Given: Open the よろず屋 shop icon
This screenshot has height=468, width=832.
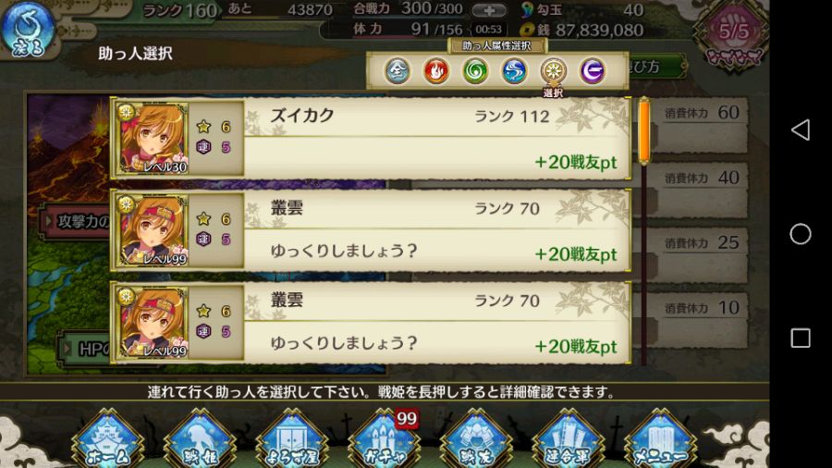Looking at the screenshot, I should [x=292, y=439].
